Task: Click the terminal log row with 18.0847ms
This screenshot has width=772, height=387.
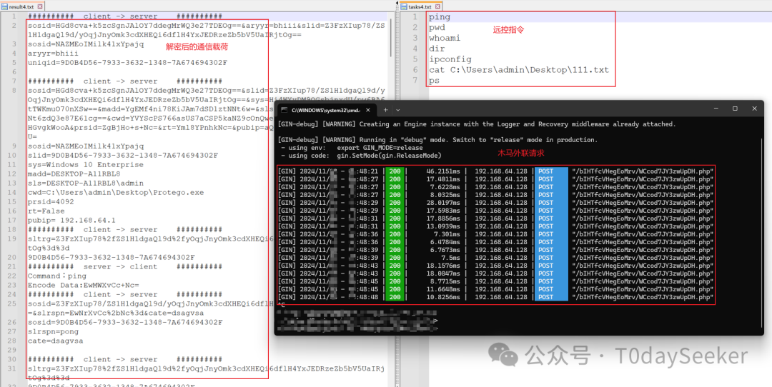Action: tap(496, 273)
